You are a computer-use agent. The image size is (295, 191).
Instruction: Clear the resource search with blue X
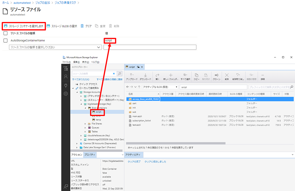point(114,74)
